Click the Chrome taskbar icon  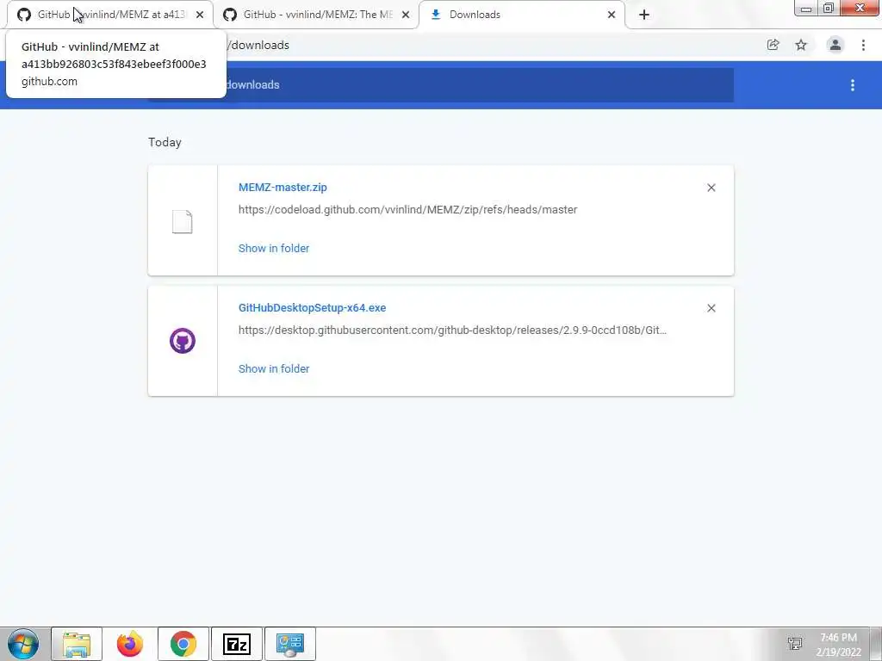click(183, 644)
